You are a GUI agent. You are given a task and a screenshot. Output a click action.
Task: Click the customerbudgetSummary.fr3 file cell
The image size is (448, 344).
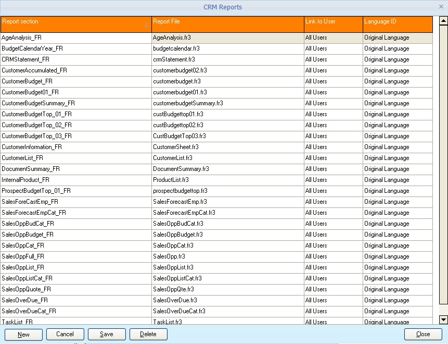(x=227, y=103)
